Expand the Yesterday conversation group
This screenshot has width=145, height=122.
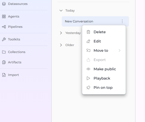[61, 33]
